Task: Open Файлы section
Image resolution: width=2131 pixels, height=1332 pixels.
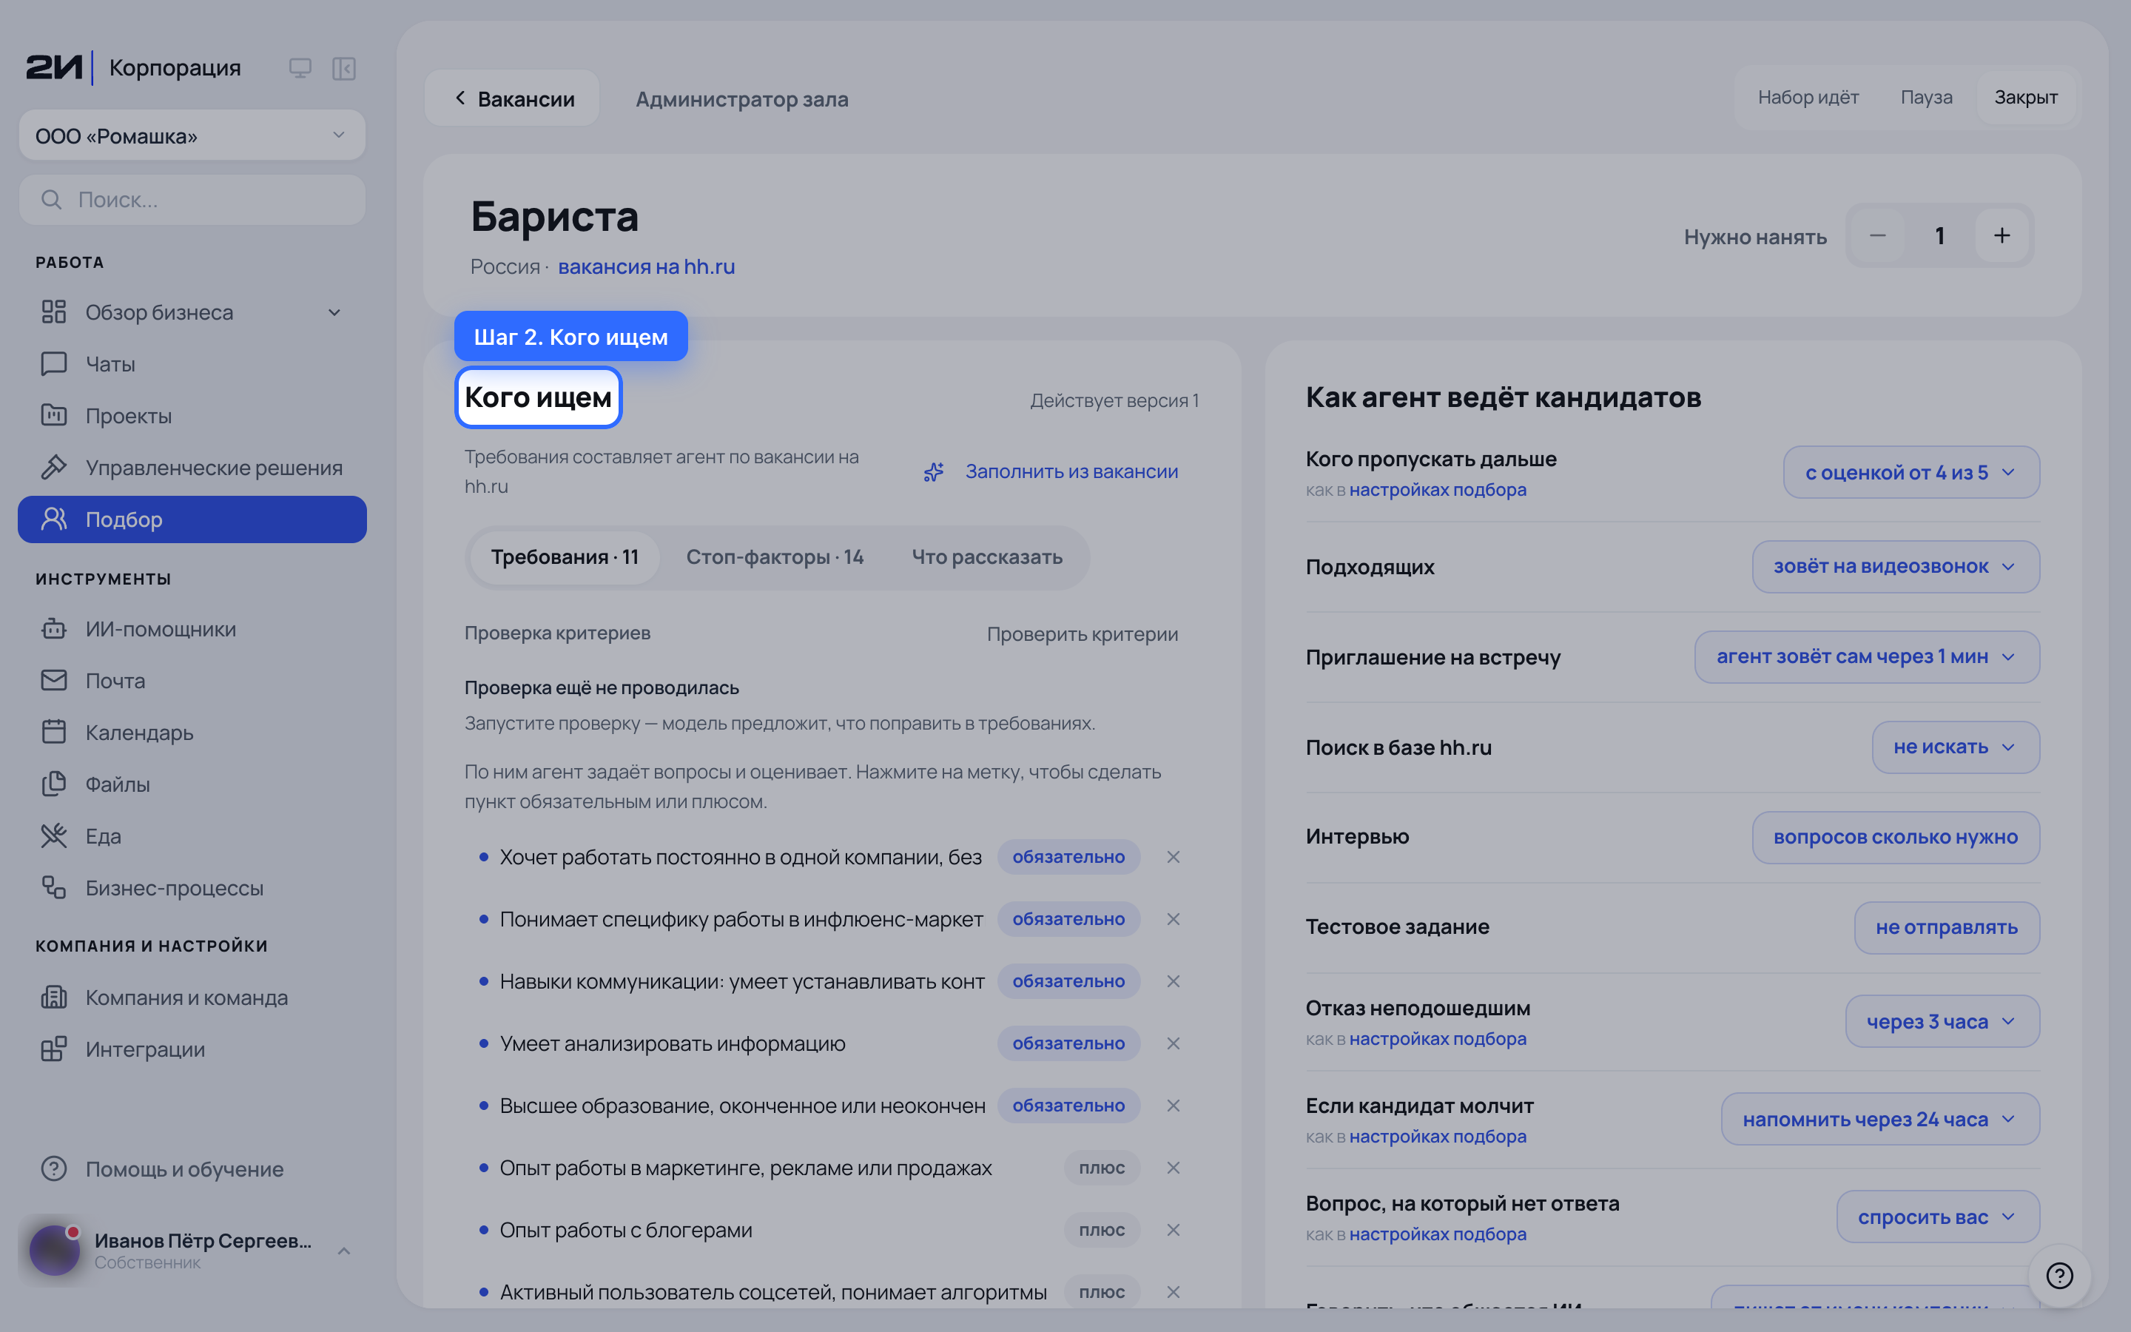Action: pos(192,784)
